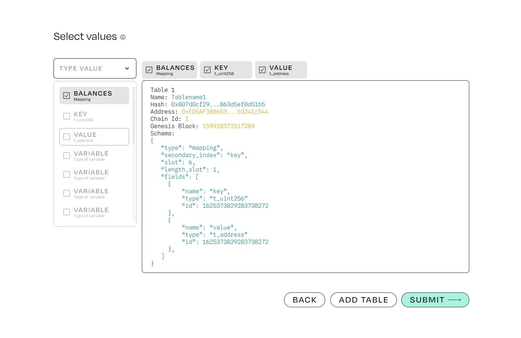Screen dimensions: 521x338
Task: Check the VALUE t_address checkbox in list
Action: (67, 137)
